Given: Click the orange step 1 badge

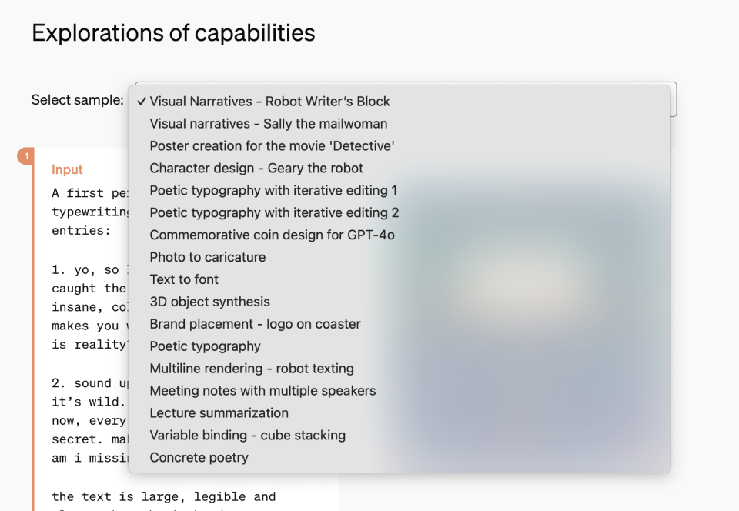Looking at the screenshot, I should [26, 156].
